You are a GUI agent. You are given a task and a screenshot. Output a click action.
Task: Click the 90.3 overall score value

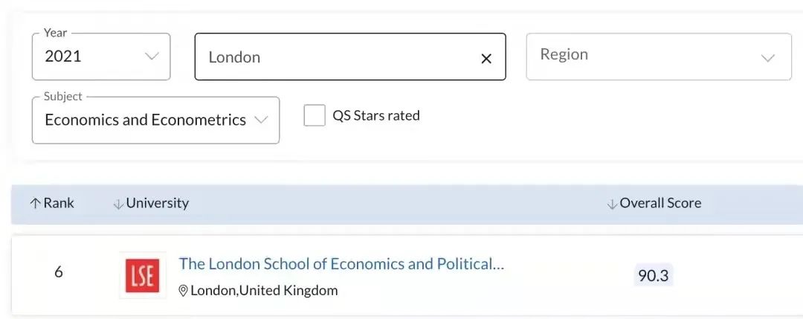[653, 276]
